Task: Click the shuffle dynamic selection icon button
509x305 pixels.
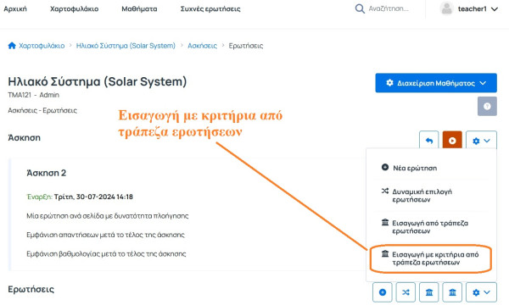Action: pyautogui.click(x=406, y=292)
